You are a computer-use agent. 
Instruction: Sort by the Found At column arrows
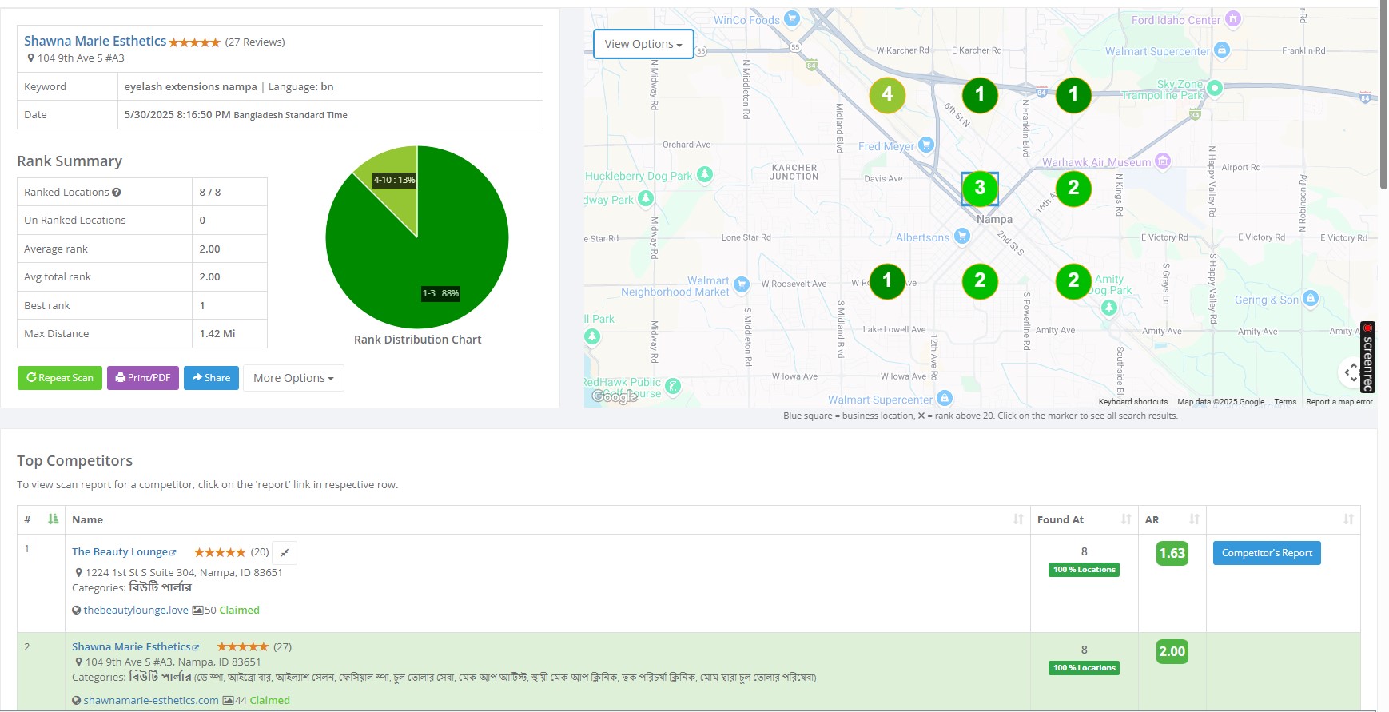(1126, 519)
